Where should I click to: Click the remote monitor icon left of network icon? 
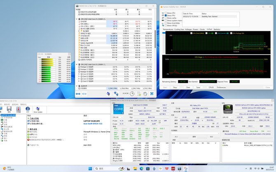(x=108, y=94)
